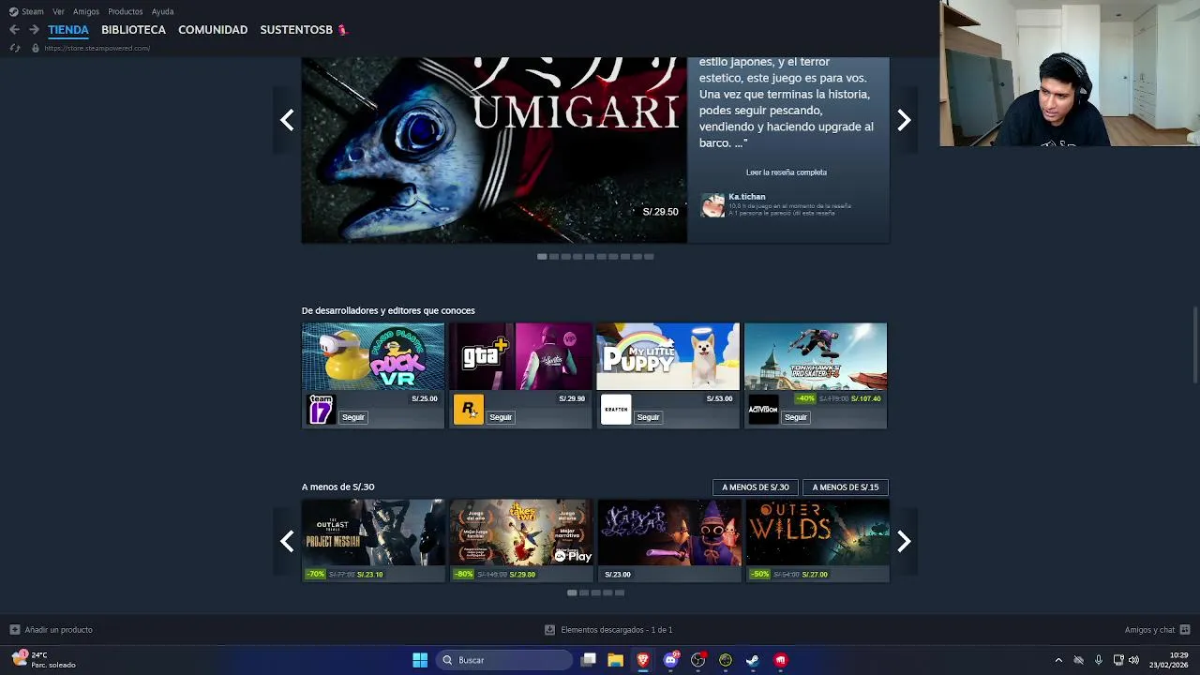
Task: Open the Ver menu
Action: (58, 11)
